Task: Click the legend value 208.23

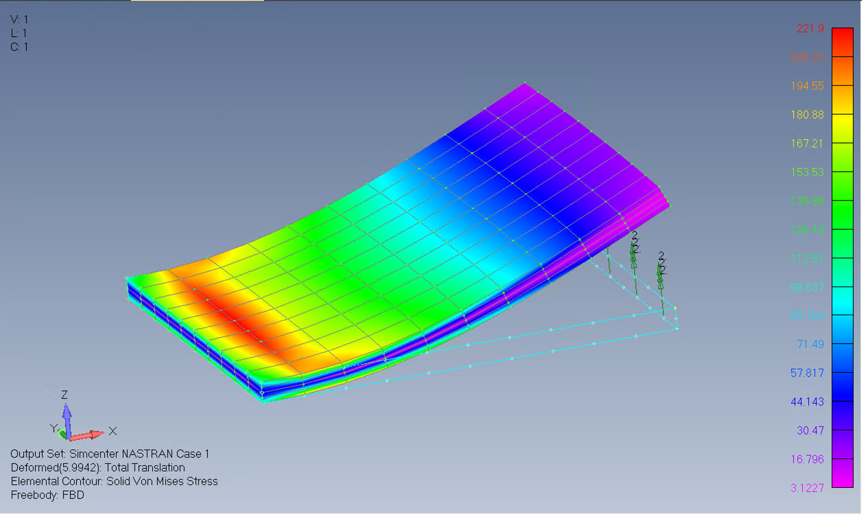Action: [807, 57]
